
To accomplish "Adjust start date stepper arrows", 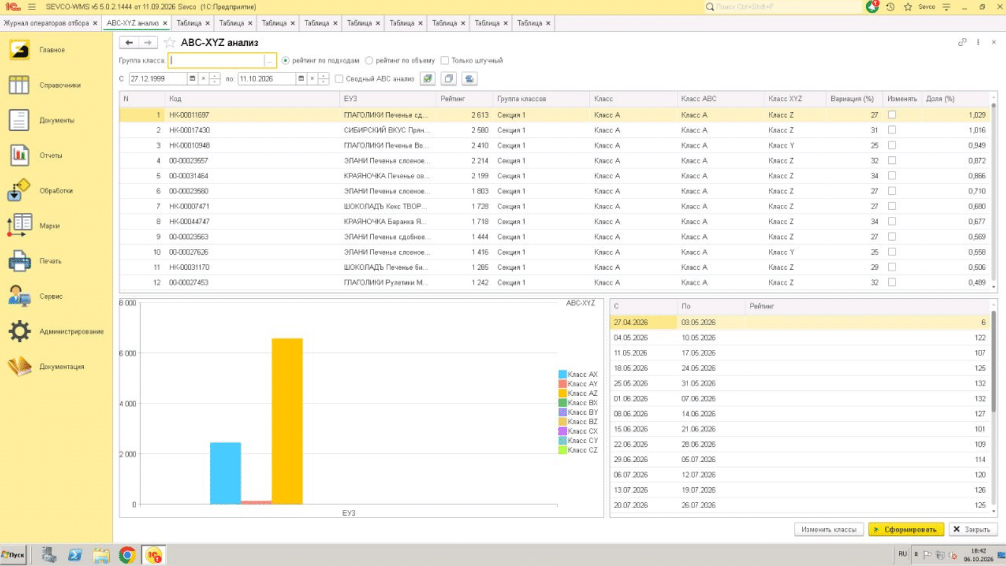I will (214, 79).
